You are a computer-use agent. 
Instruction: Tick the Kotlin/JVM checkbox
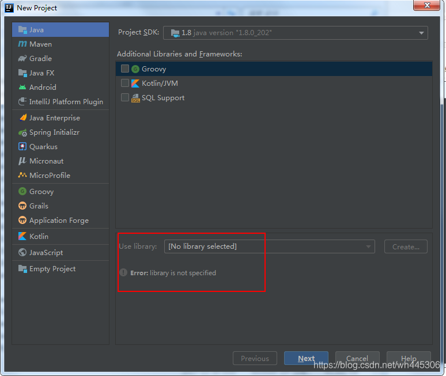click(x=125, y=83)
